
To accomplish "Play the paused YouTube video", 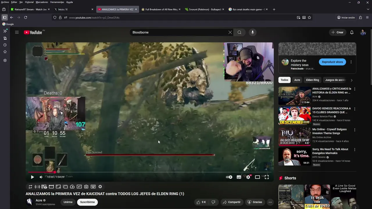I will [32, 177].
